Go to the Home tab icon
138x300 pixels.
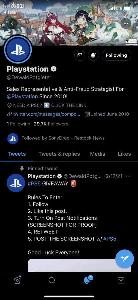coord(17,280)
